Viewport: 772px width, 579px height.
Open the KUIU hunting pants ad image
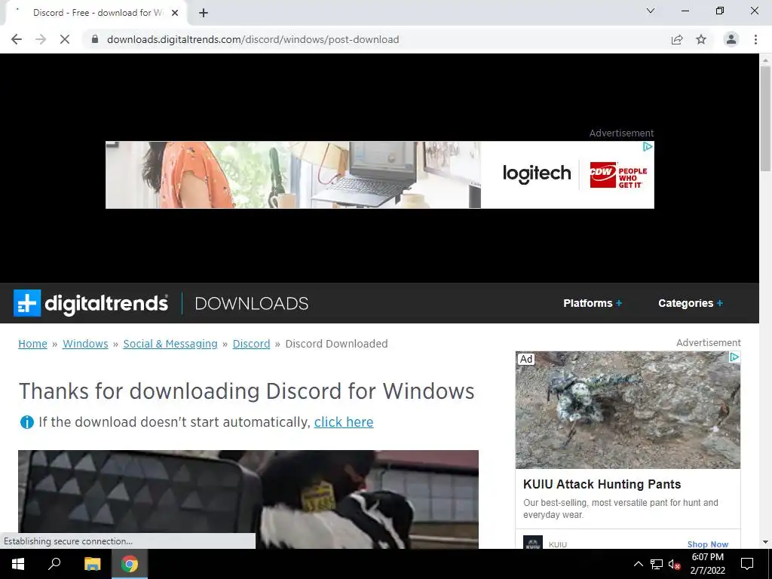tap(628, 410)
